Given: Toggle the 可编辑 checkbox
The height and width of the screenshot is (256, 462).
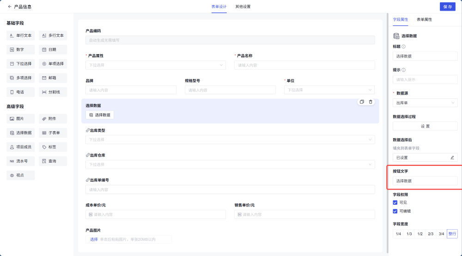Looking at the screenshot, I should [395, 211].
